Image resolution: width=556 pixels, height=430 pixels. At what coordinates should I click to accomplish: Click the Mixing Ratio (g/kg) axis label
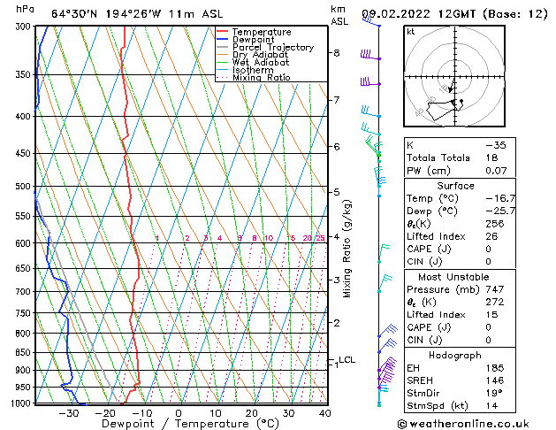(x=347, y=249)
